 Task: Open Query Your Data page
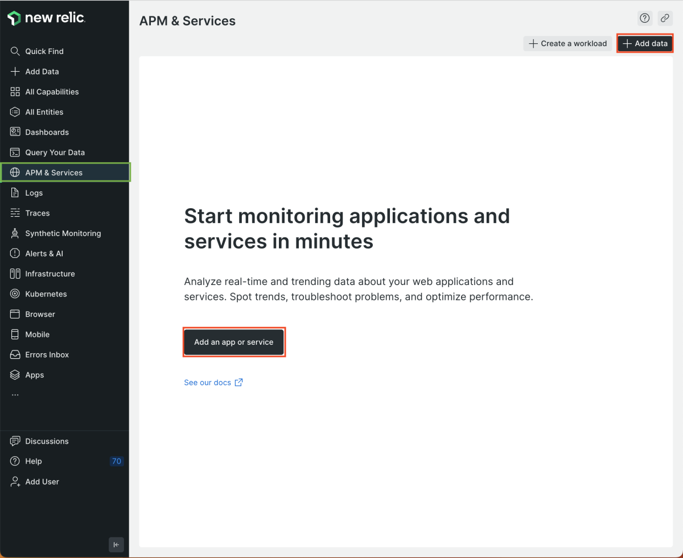click(55, 152)
